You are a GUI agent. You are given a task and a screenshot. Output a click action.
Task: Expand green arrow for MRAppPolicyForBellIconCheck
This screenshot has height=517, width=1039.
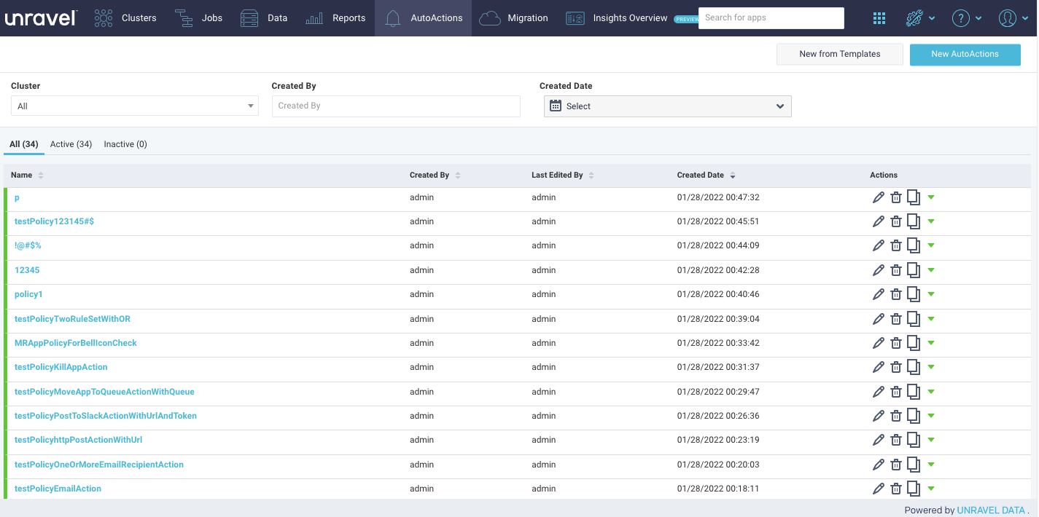click(x=931, y=343)
